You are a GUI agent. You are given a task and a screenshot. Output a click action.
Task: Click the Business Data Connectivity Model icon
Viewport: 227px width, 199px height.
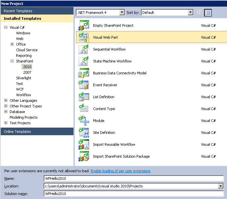coord(84,73)
